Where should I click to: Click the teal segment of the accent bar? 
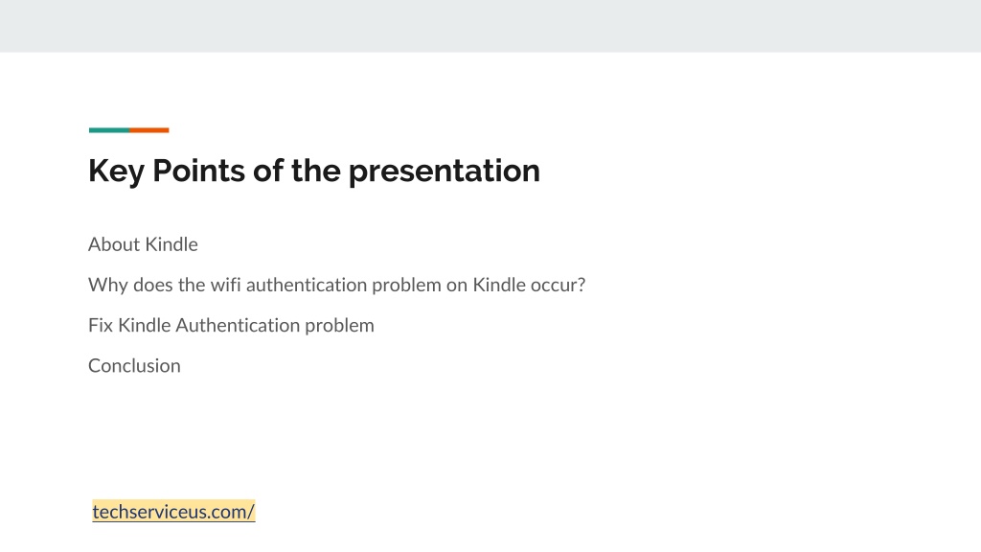(109, 130)
